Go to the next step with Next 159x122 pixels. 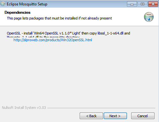pyautogui.click(x=115, y=116)
